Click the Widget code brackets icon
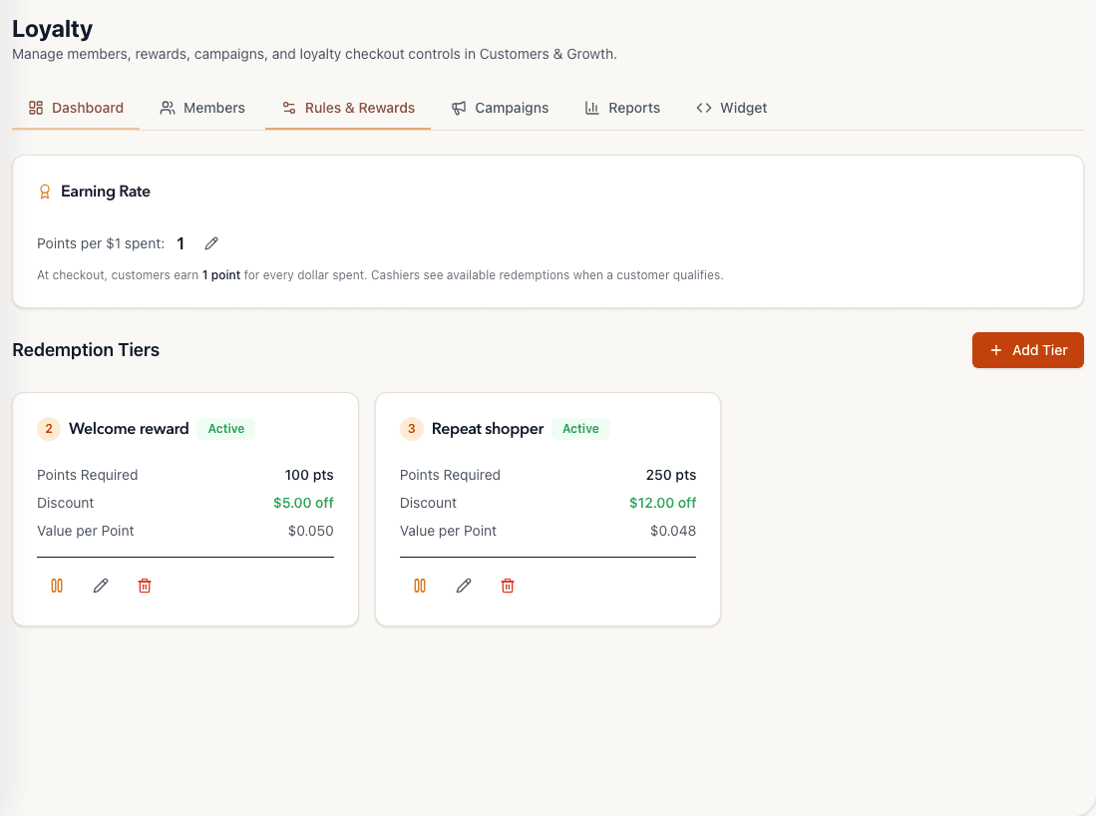The width and height of the screenshot is (1096, 816). pos(704,108)
